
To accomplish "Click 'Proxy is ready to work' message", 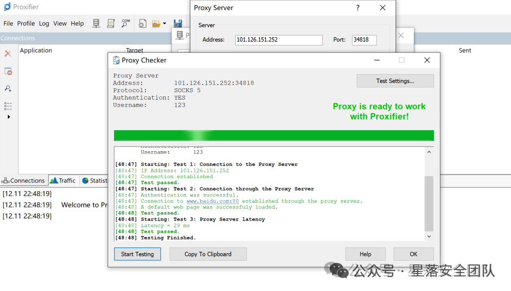I will (x=379, y=111).
